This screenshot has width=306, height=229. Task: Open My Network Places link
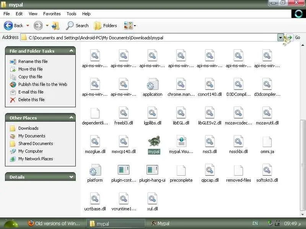(x=36, y=159)
